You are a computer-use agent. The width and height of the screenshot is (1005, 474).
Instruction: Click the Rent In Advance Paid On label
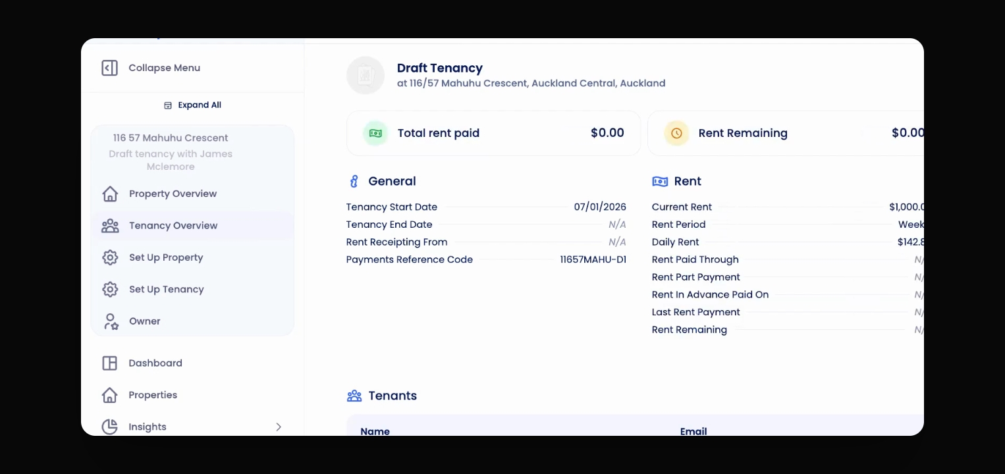pyautogui.click(x=711, y=295)
